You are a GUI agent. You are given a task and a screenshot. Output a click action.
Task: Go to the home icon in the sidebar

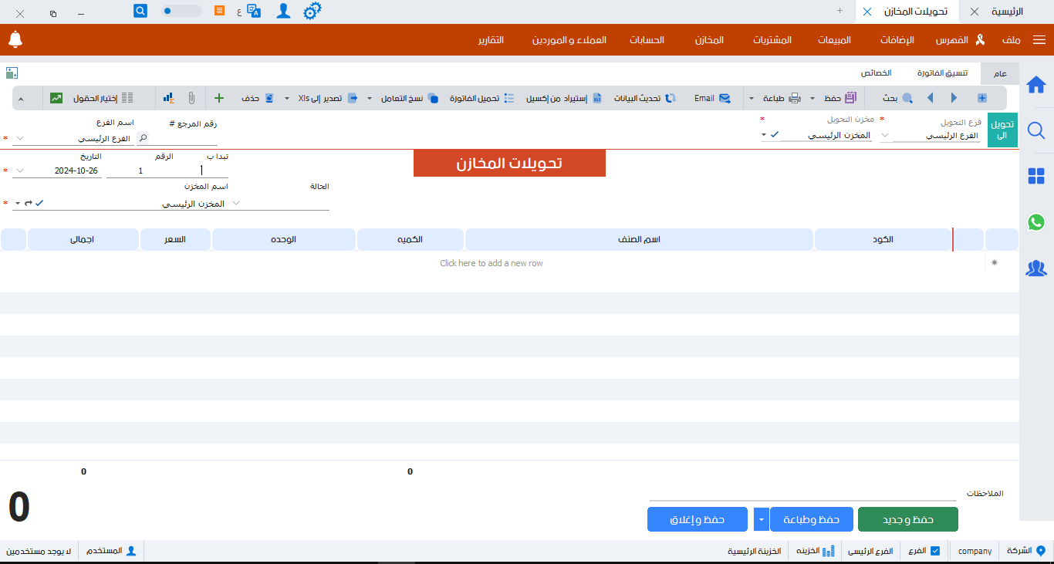point(1036,84)
